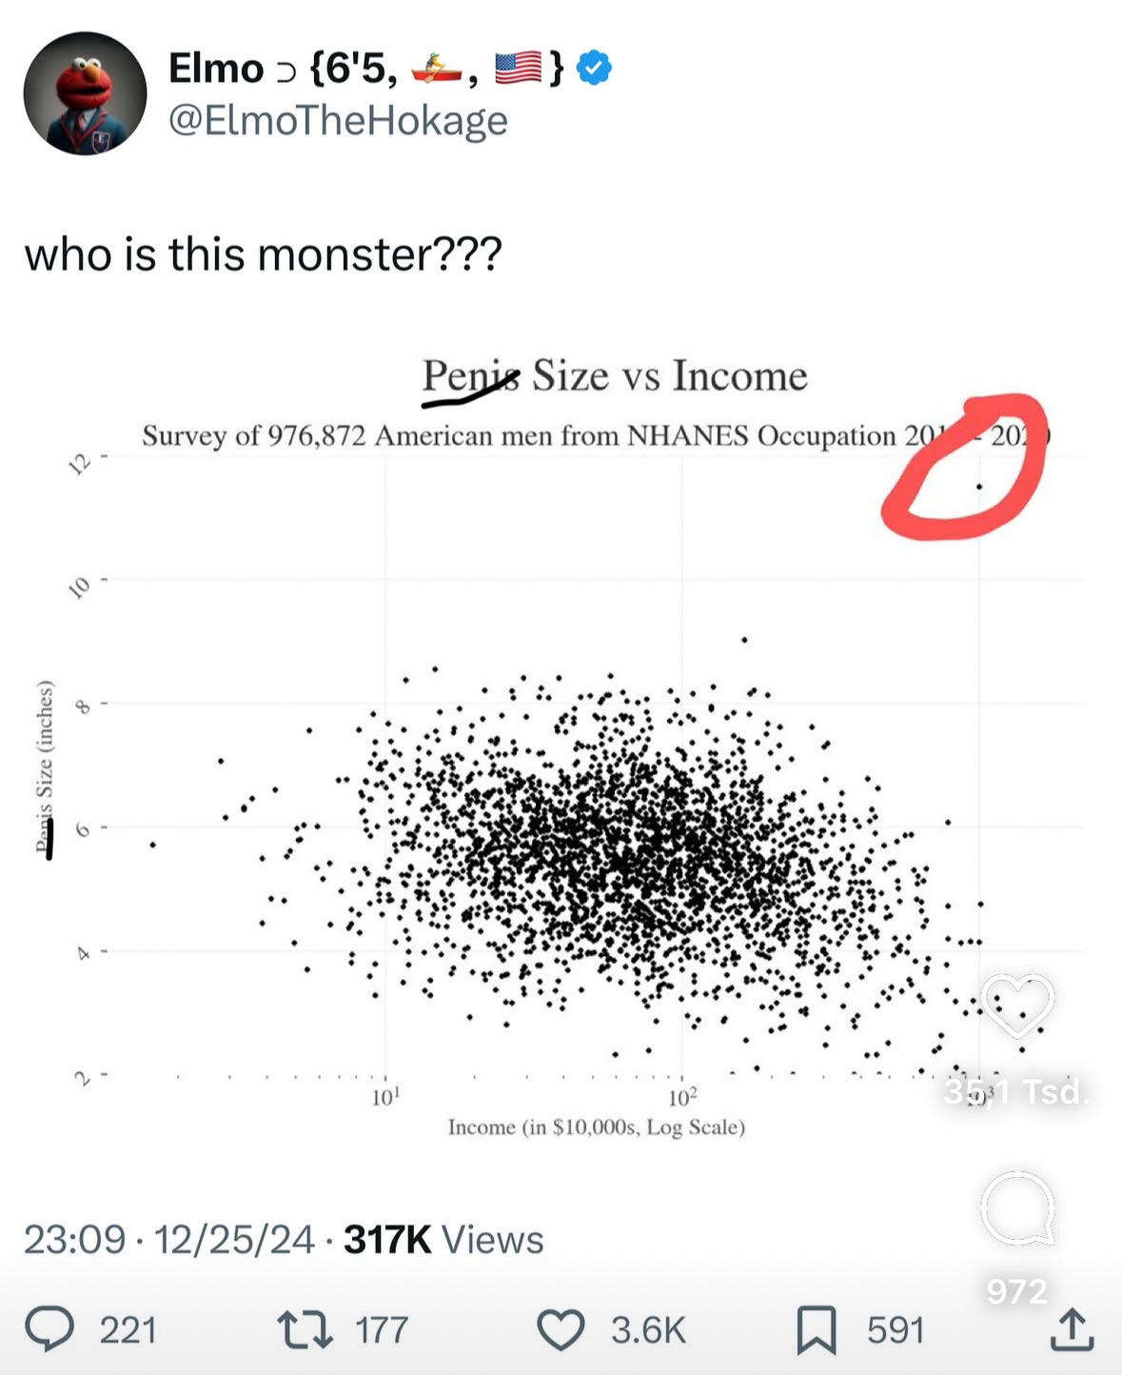Like the tweet with the heart outline
The width and height of the screenshot is (1122, 1375).
(561, 1329)
